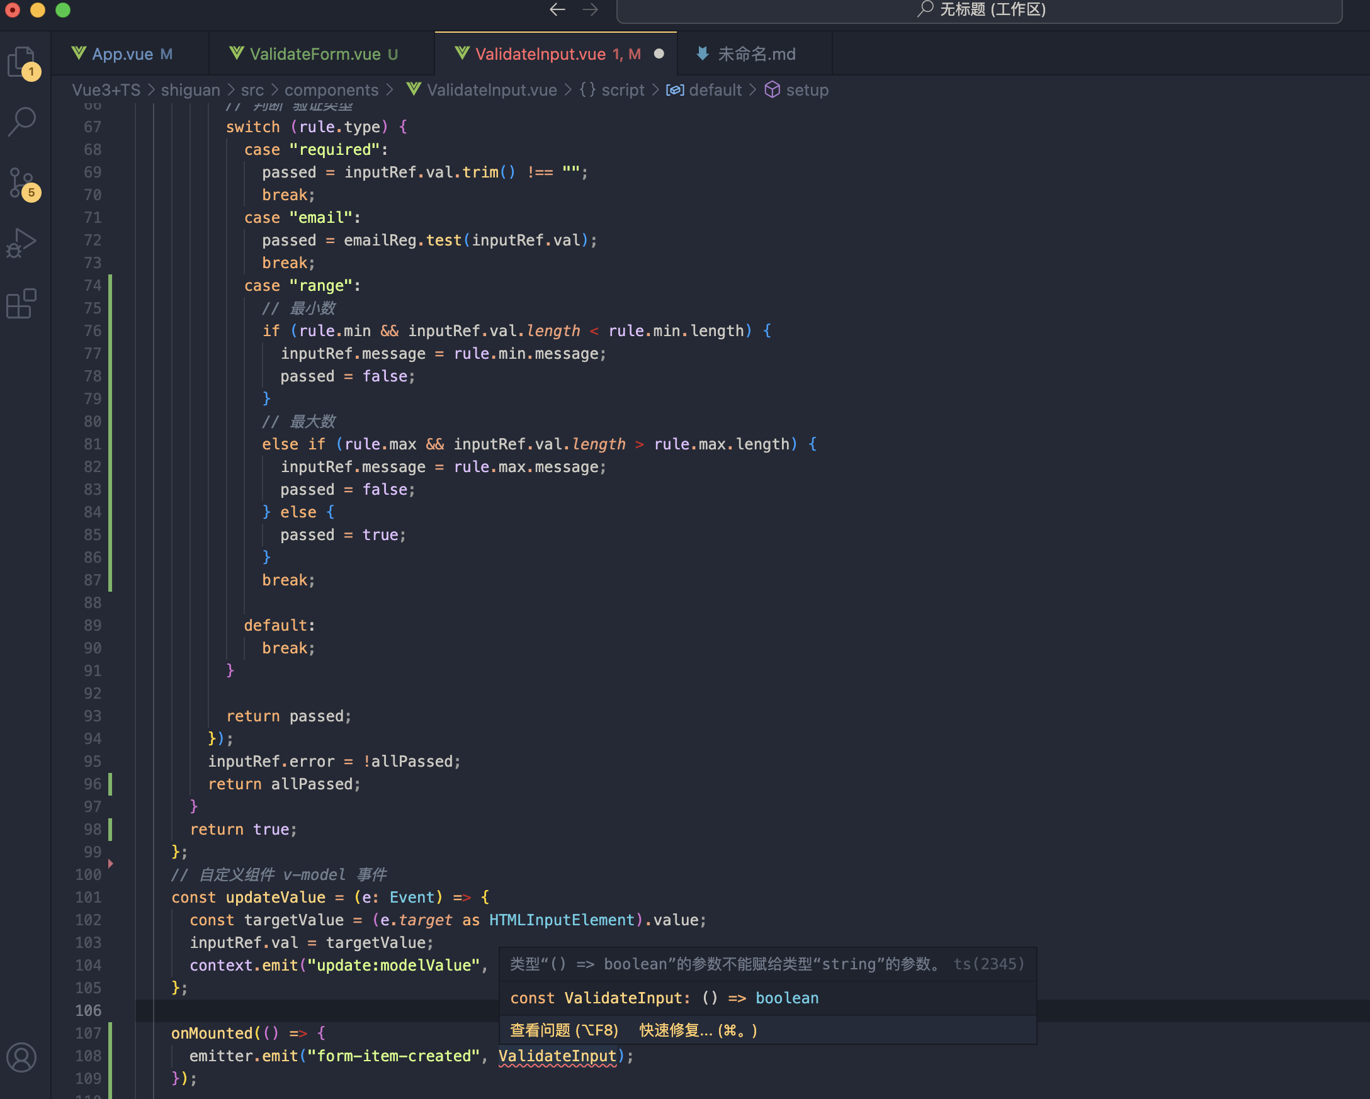The image size is (1370, 1099).
Task: Click the 'case "email":' line
Action: point(302,218)
